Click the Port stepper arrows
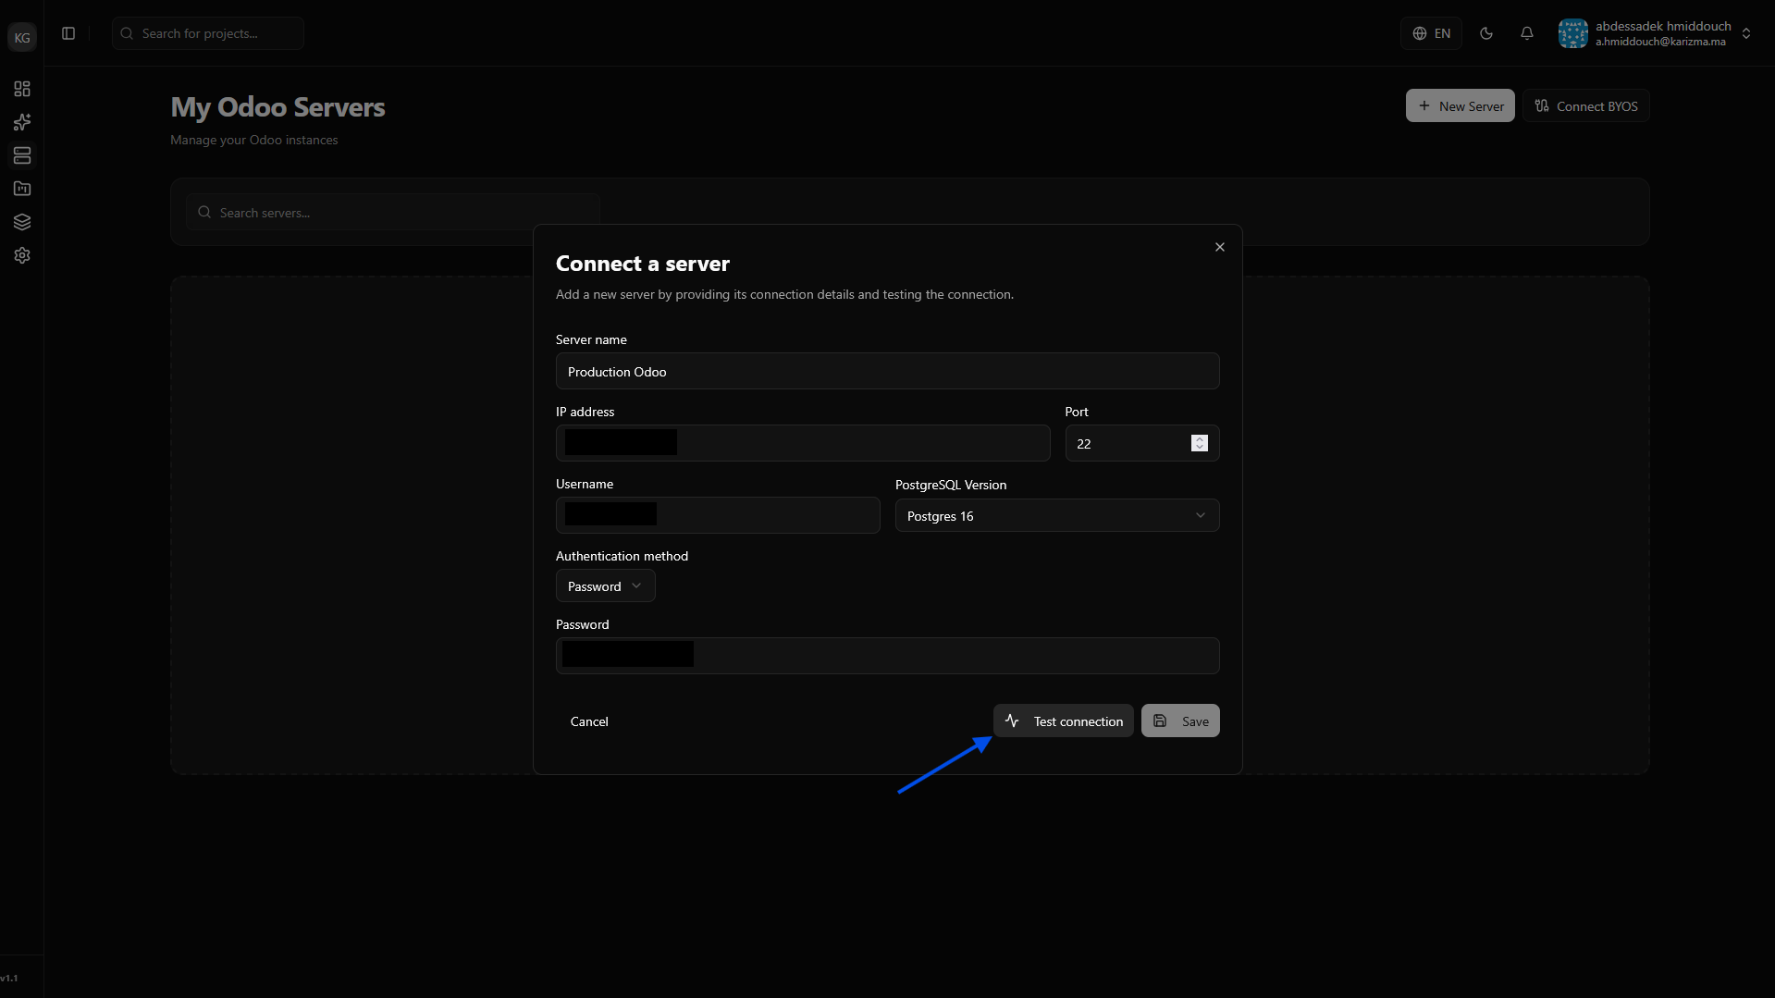1775x998 pixels. pyautogui.click(x=1200, y=443)
